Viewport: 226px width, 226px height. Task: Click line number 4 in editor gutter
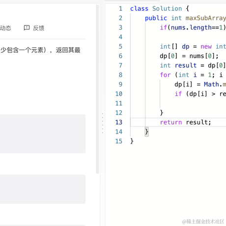[x=120, y=37]
